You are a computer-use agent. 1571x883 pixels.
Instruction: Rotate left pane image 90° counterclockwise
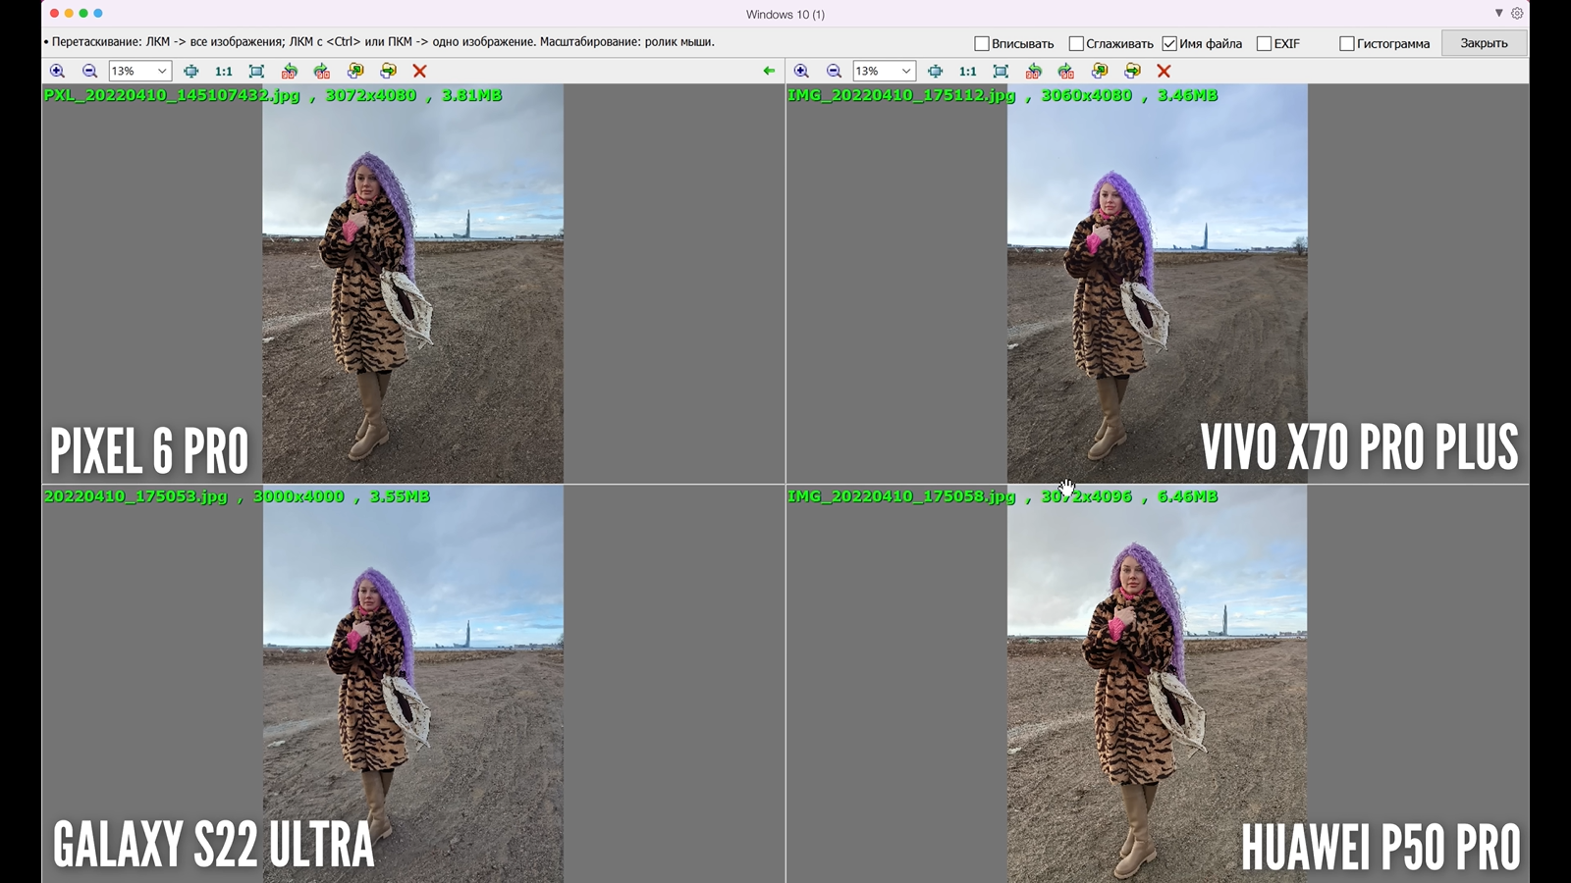pos(289,71)
